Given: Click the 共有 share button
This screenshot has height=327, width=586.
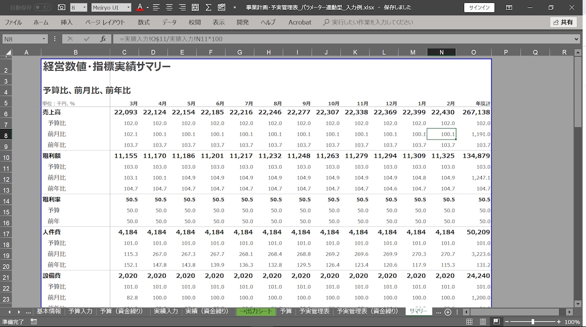Looking at the screenshot, I should (x=563, y=22).
